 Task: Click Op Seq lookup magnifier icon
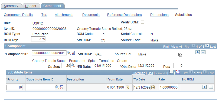coord(73,65)
